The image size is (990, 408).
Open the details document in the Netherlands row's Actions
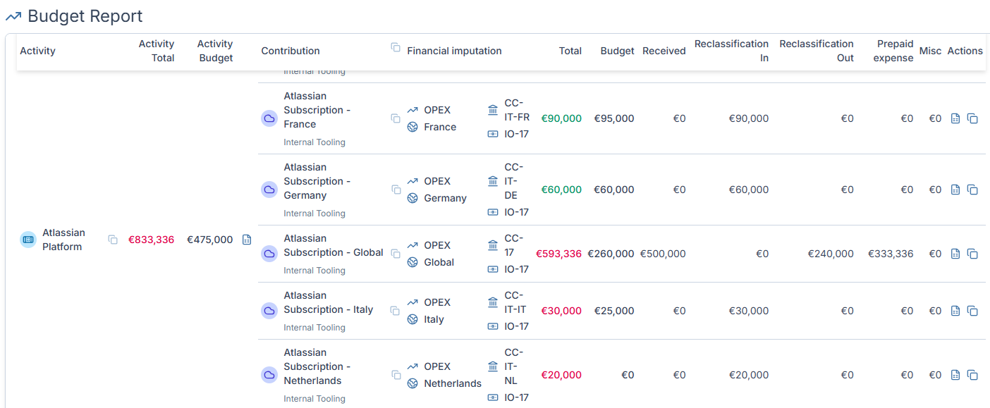point(955,375)
